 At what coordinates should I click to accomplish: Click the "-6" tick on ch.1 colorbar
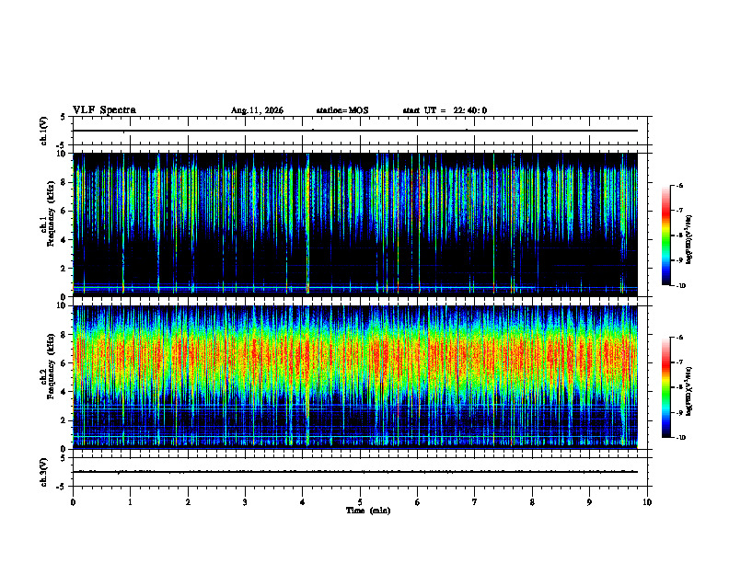pos(679,186)
